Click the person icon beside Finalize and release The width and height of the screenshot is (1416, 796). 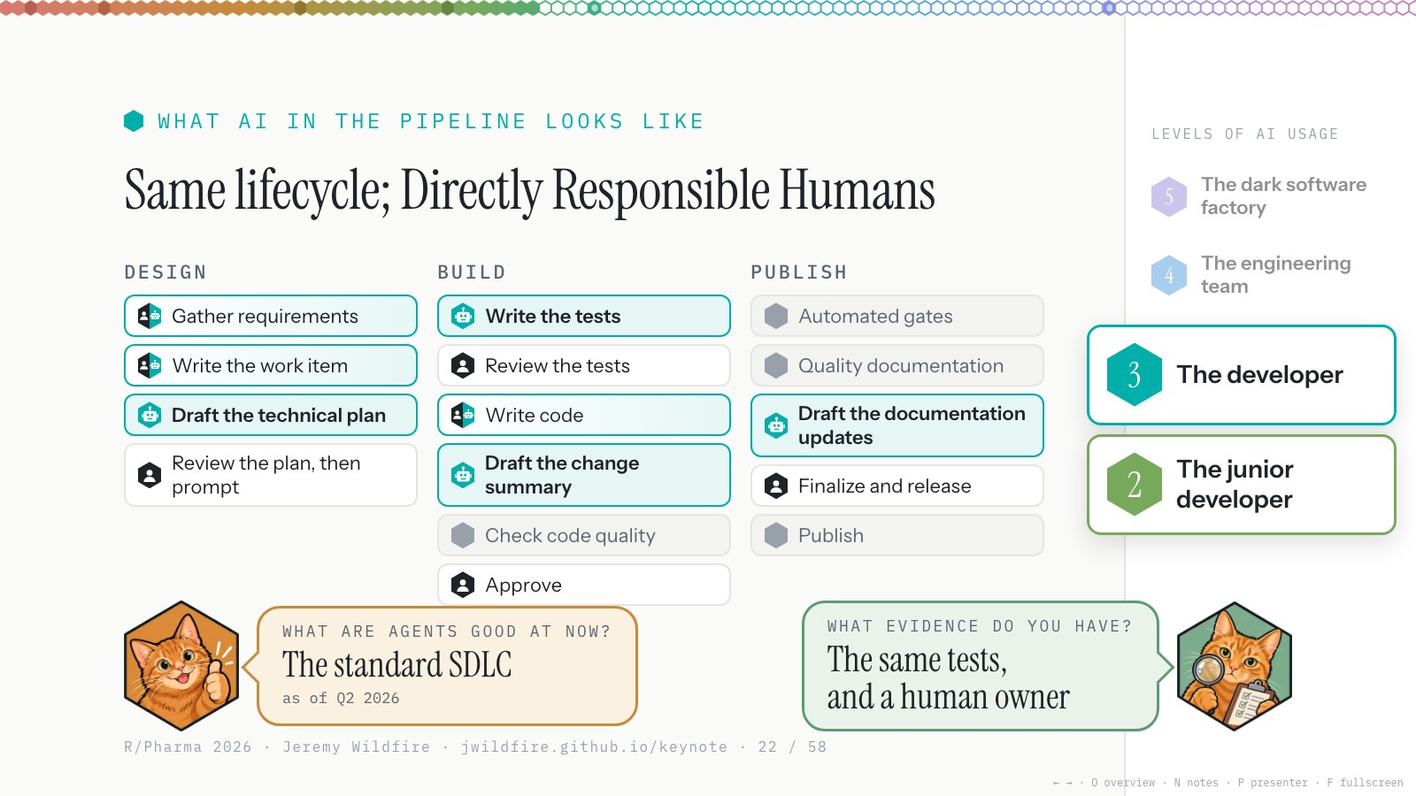776,486
